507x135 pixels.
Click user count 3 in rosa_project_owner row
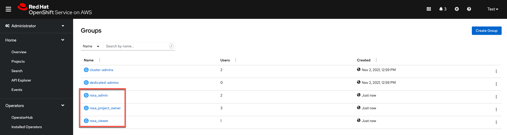(x=221, y=108)
